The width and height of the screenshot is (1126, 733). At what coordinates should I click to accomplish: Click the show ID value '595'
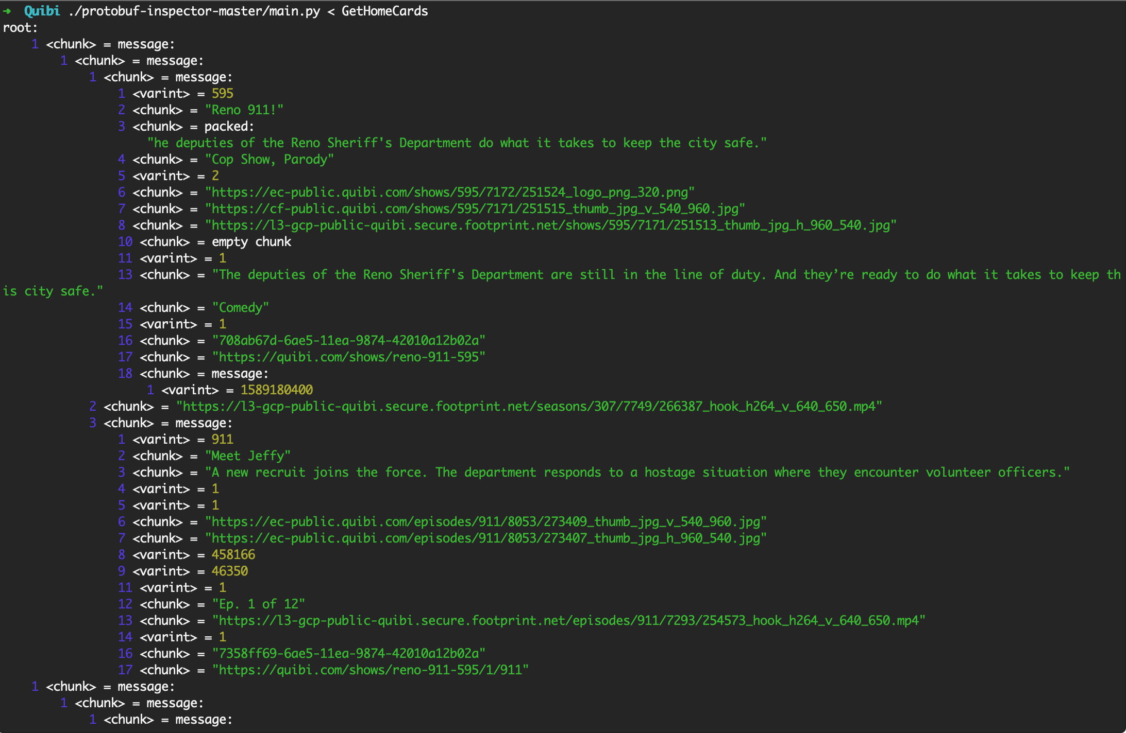click(223, 94)
